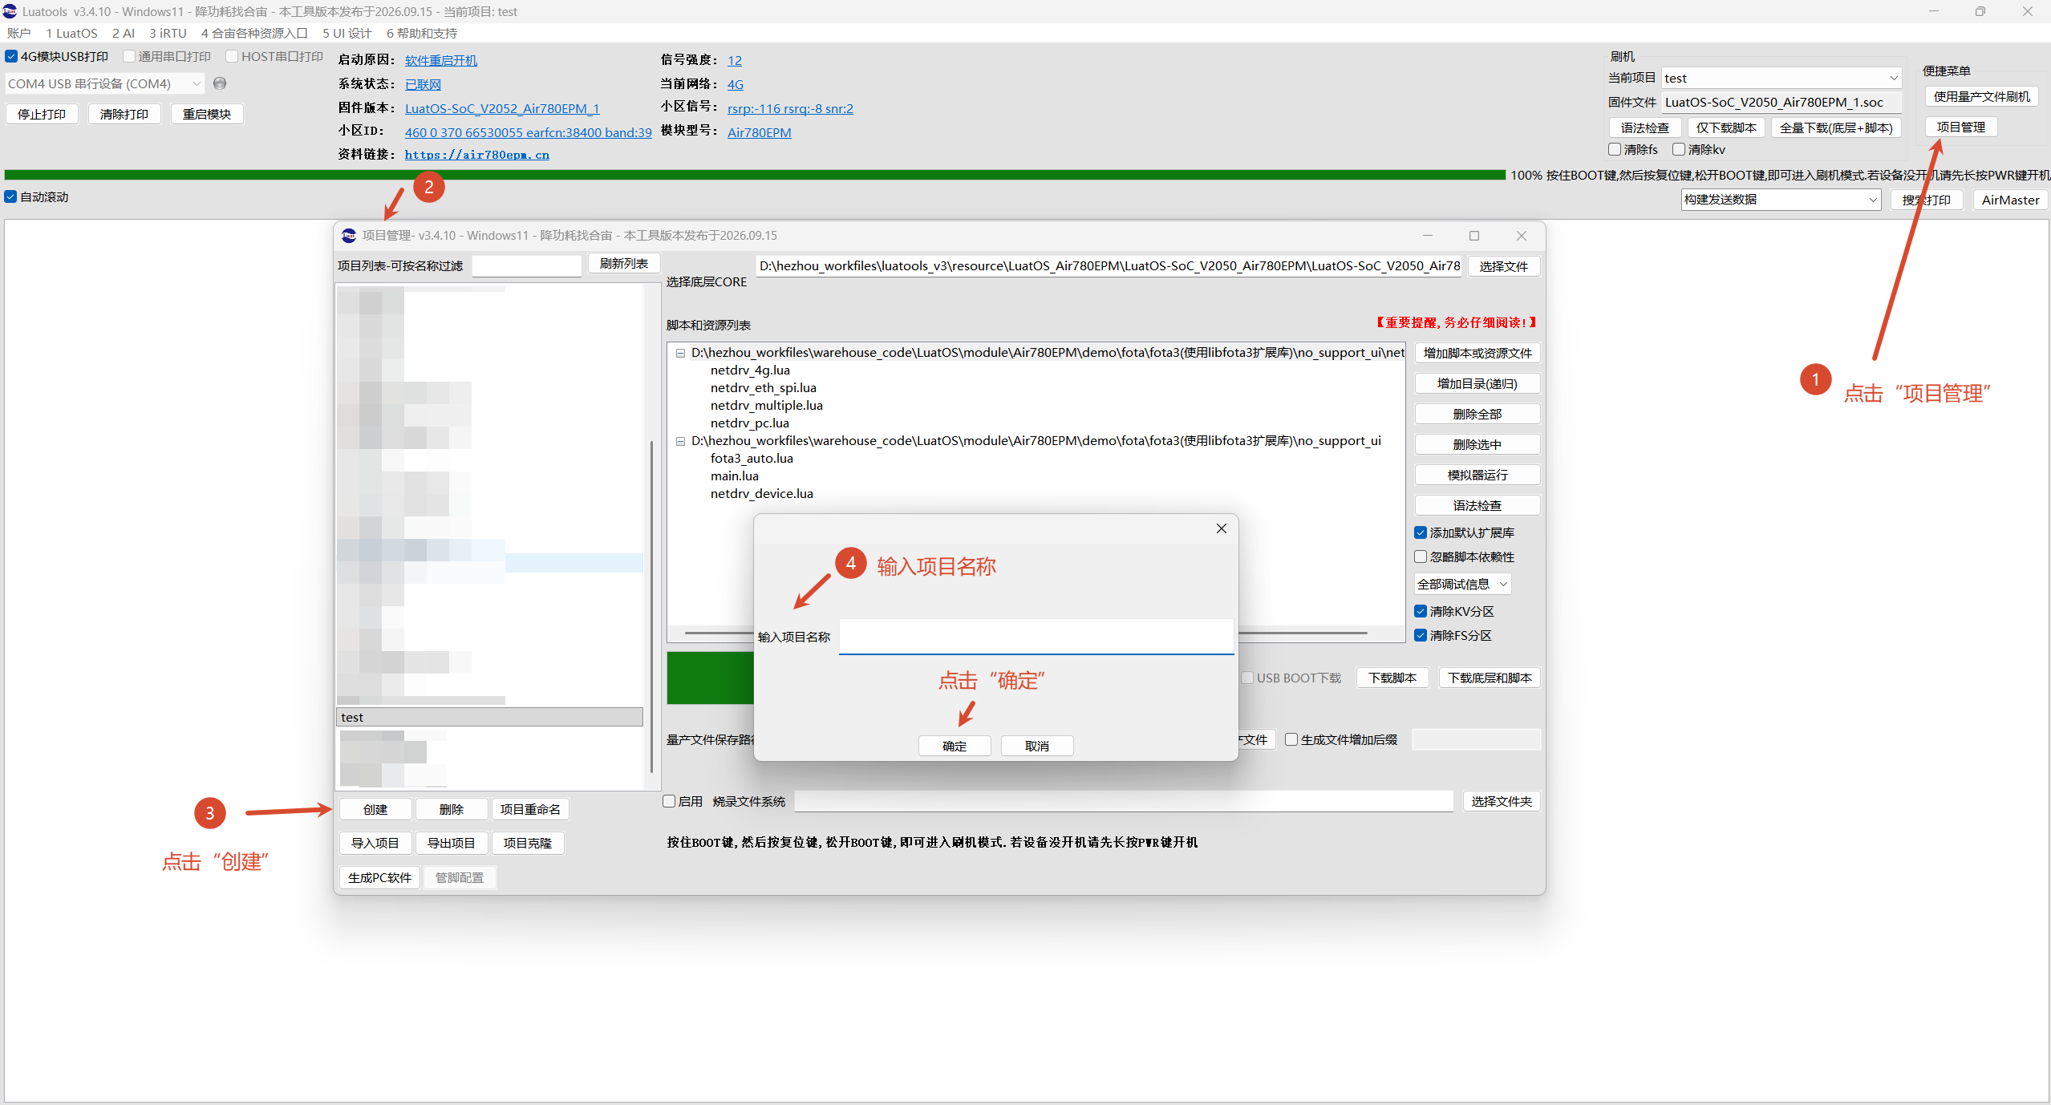This screenshot has height=1105, width=2051.
Task: Click 增加脚本或资源文件 button
Action: coord(1477,353)
